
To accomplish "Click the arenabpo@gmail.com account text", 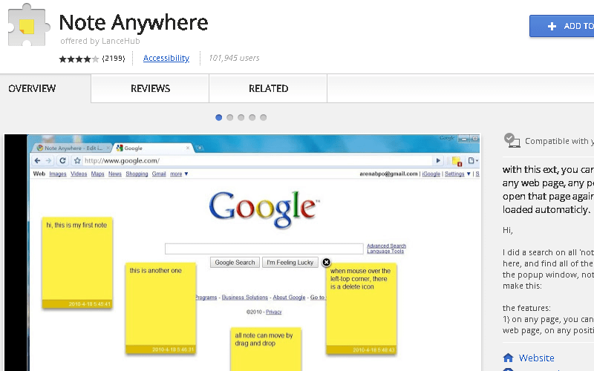I will [388, 174].
